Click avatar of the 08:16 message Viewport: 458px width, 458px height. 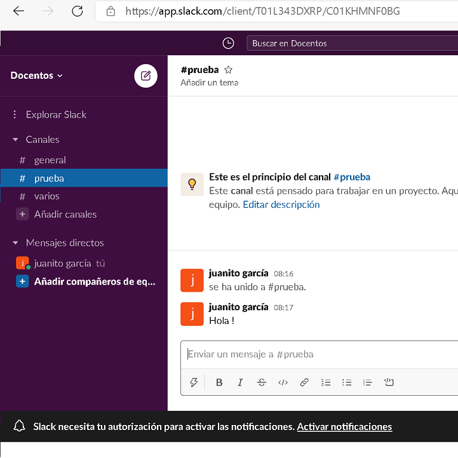pos(192,280)
